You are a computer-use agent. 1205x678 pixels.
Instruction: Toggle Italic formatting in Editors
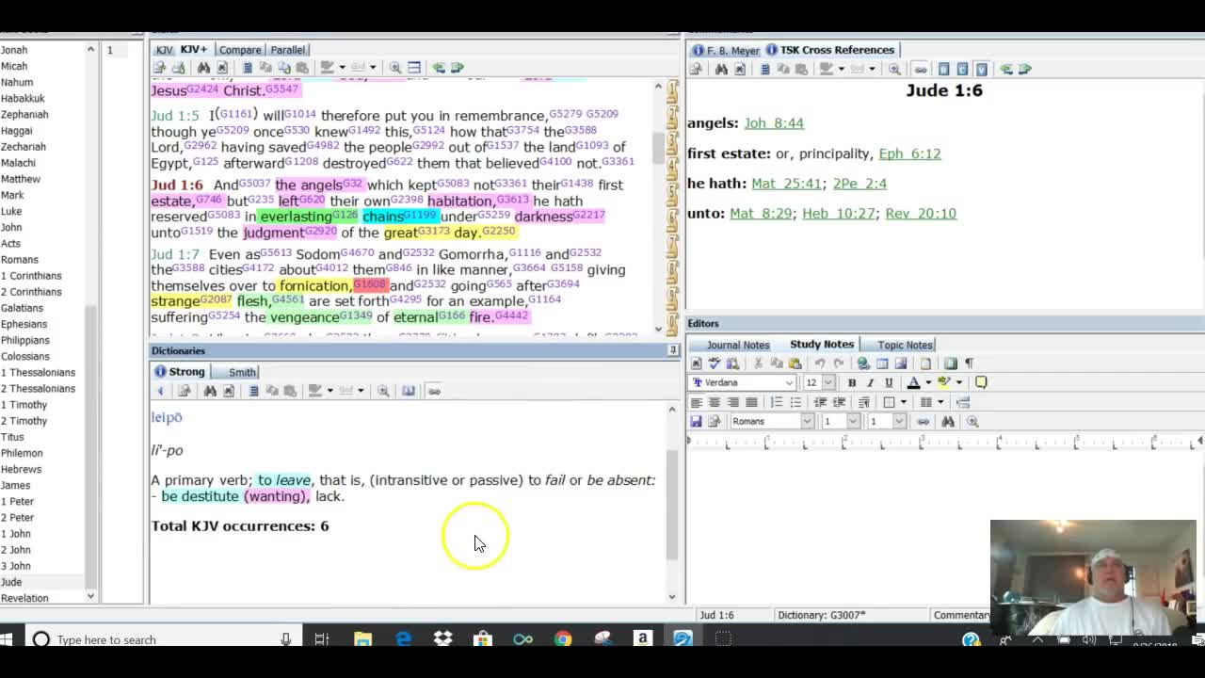point(870,383)
